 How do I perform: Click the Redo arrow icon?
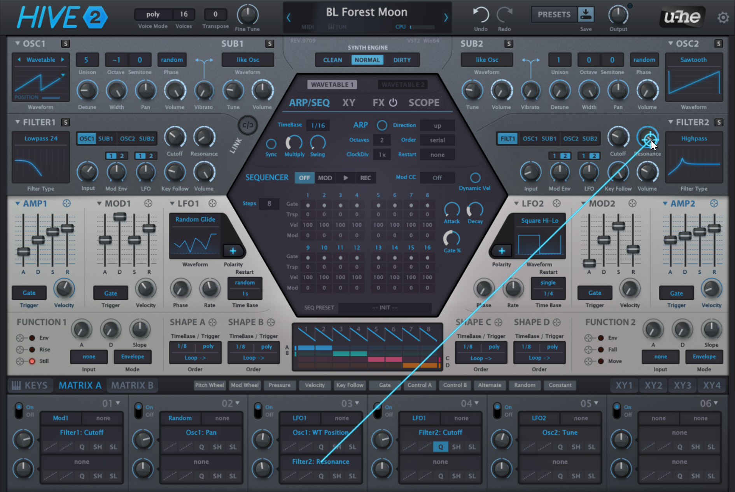click(504, 15)
